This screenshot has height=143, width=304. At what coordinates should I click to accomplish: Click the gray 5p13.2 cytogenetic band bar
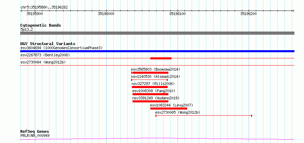click(x=157, y=33)
